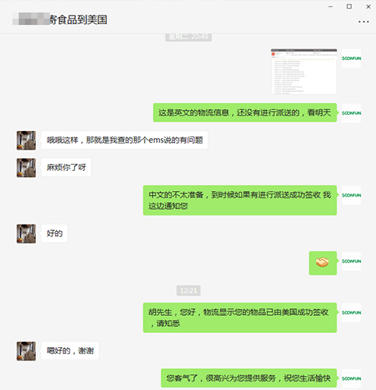Select the '这是英文的物流信息' green bubble
Screen dimensions: 376x390
245,112
